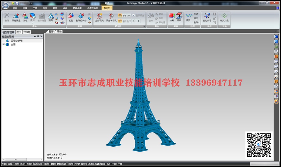Screen dimensions: 281x167
Task: Go to the next hole with right arrow
Action: pyautogui.click(x=138, y=21)
